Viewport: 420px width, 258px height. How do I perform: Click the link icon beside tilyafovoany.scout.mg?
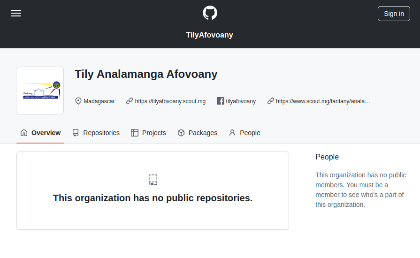click(130, 101)
